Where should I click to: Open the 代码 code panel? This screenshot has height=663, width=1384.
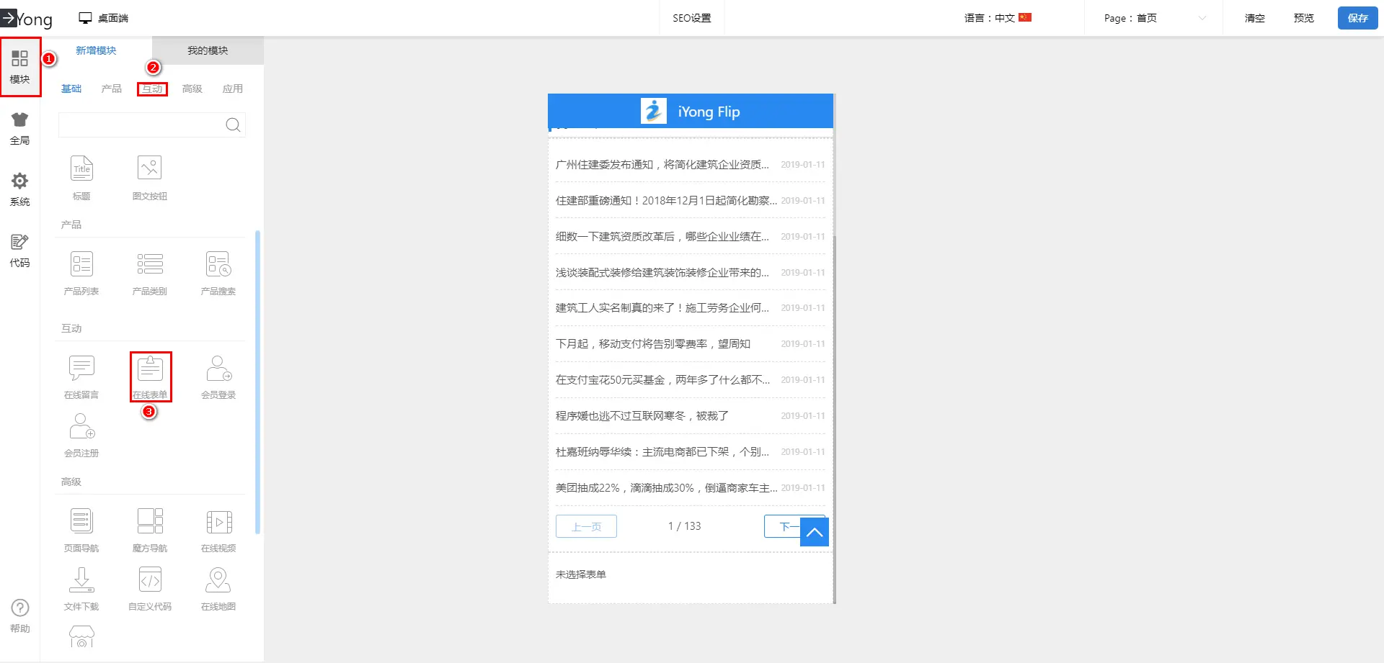tap(20, 251)
